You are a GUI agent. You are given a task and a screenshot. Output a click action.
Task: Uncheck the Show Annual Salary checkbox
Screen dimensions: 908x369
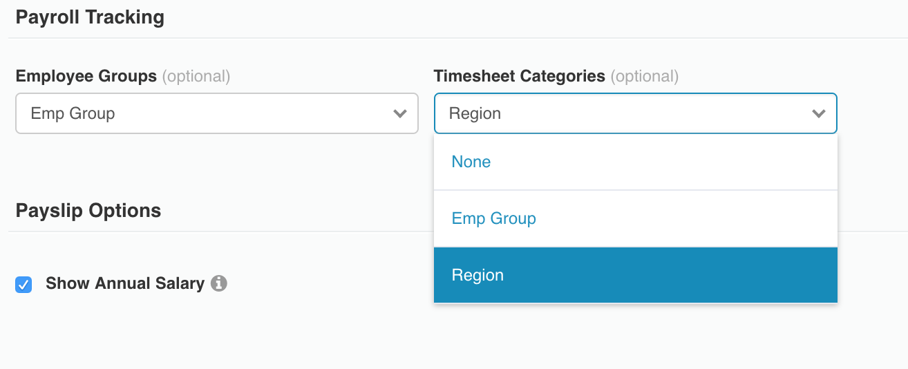pyautogui.click(x=23, y=284)
